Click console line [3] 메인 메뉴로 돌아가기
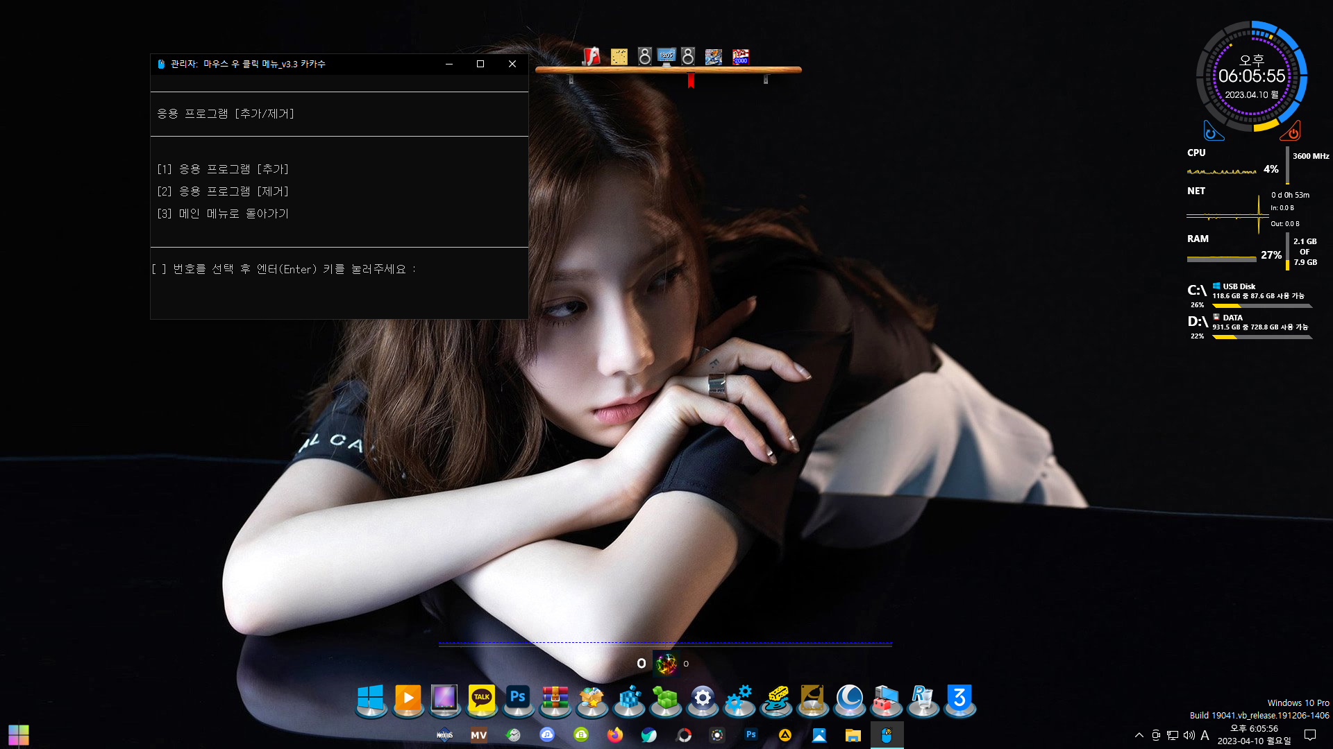Image resolution: width=1333 pixels, height=749 pixels. coord(223,214)
